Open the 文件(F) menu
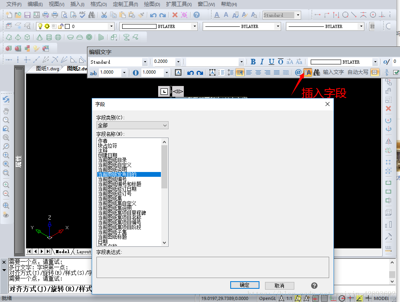The width and height of the screenshot is (400, 302). pyautogui.click(x=14, y=4)
